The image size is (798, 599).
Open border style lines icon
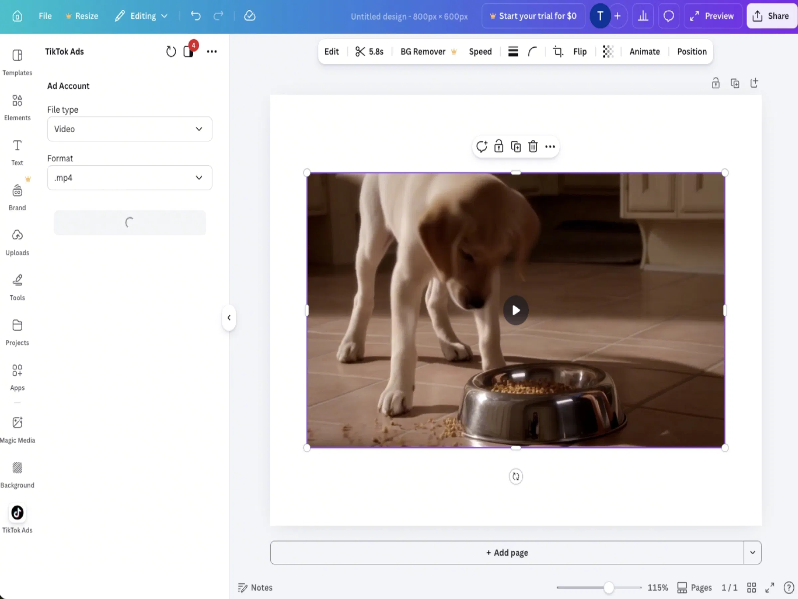(513, 52)
